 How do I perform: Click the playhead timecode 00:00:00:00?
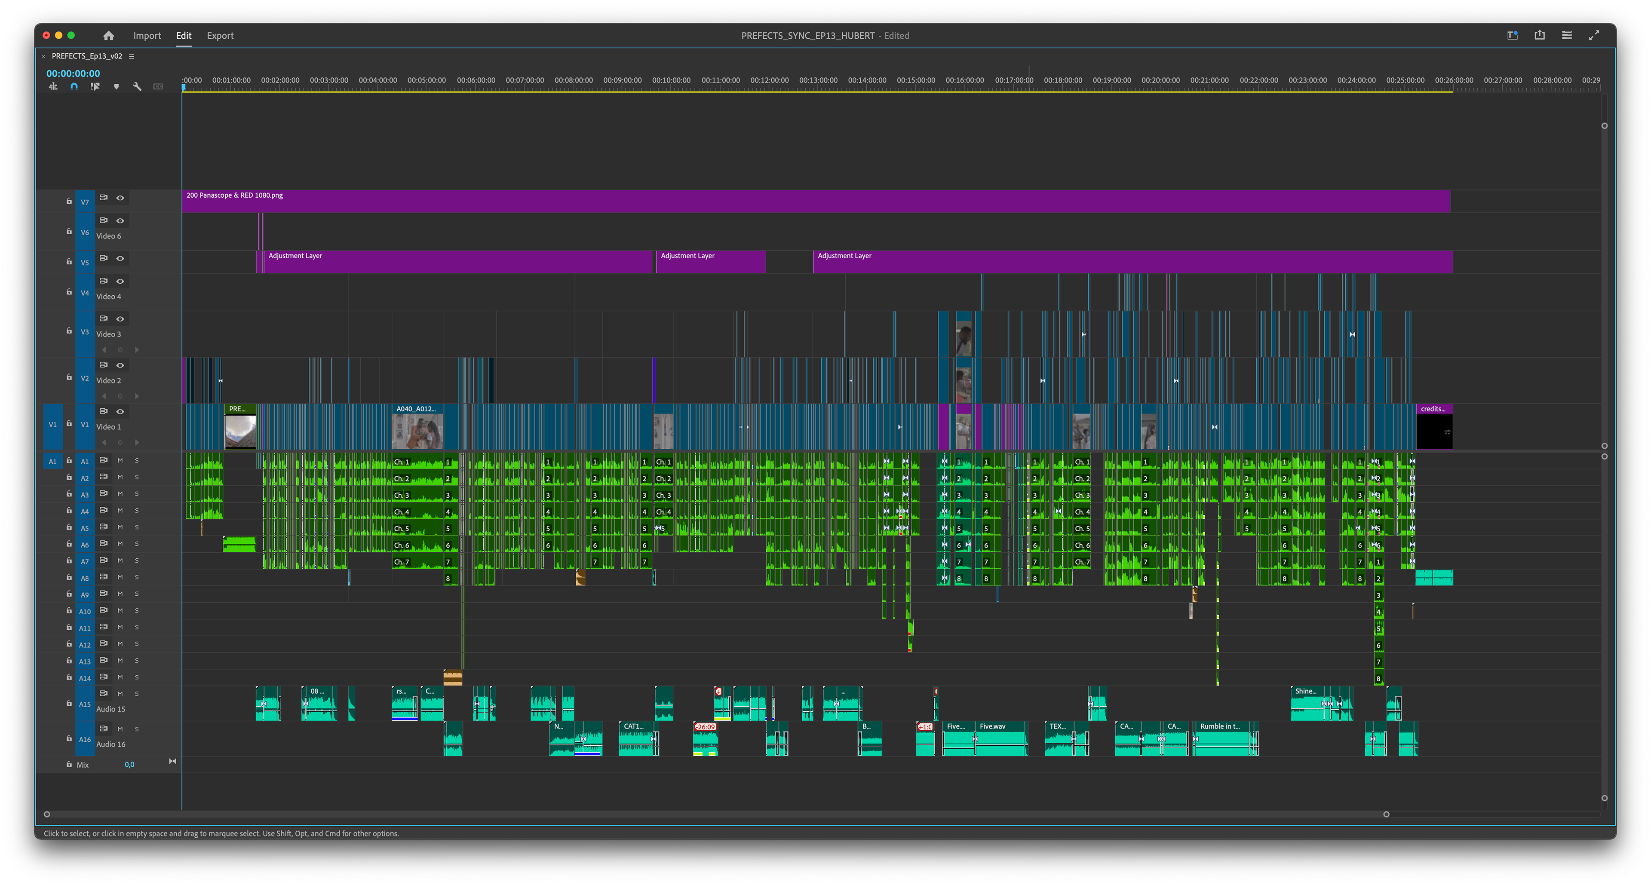(x=73, y=73)
